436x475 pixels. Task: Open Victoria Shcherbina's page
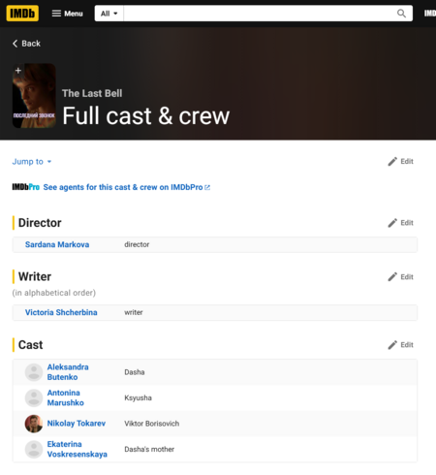(x=61, y=312)
